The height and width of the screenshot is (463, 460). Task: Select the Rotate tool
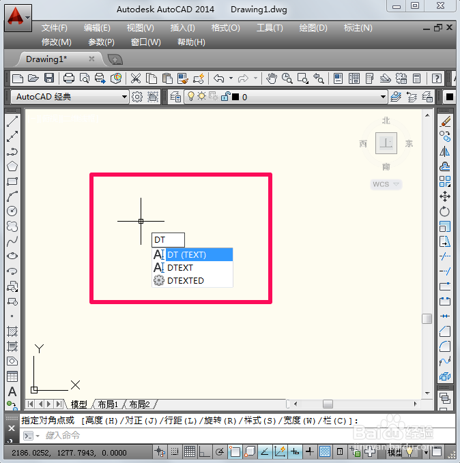coord(445,211)
